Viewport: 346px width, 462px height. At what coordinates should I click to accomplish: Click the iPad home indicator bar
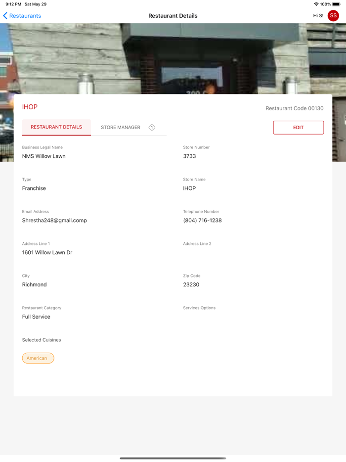[x=173, y=458]
